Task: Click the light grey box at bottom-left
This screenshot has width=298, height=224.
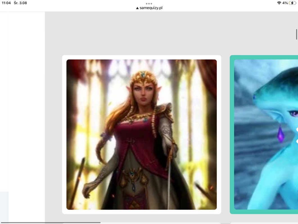Action: pos(4,207)
